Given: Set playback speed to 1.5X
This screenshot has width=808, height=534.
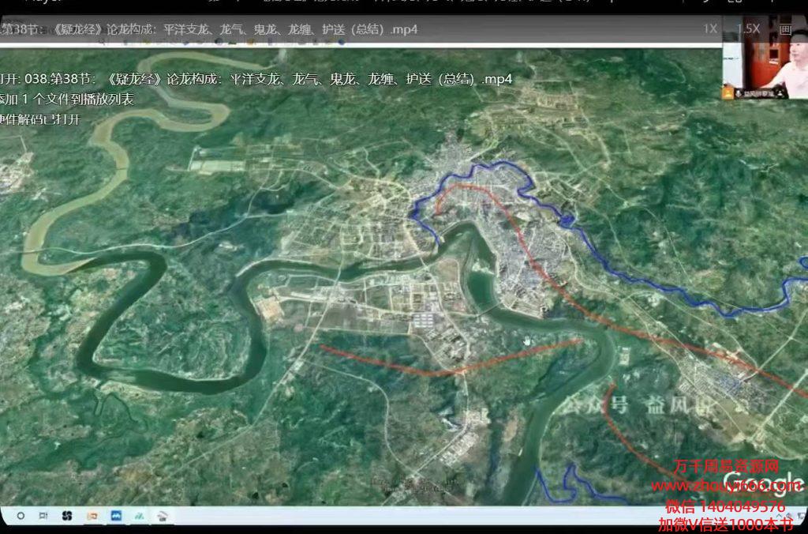Looking at the screenshot, I should pos(747,28).
